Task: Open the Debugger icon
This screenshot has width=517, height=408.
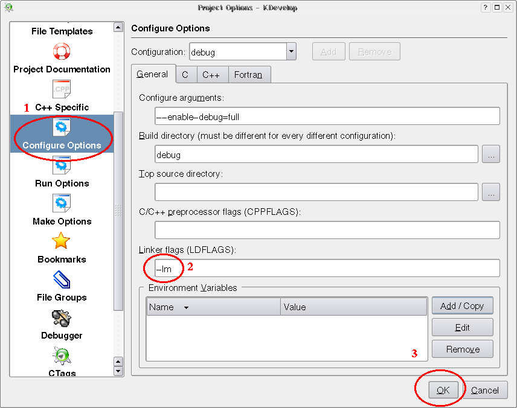Action: tap(62, 318)
